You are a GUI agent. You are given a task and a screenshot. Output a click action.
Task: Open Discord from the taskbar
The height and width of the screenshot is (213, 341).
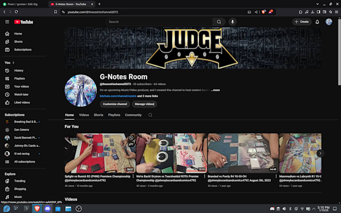click(x=48, y=208)
